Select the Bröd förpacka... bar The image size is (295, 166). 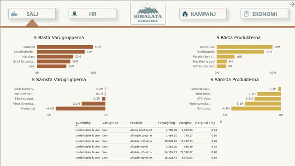pyautogui.click(x=53, y=61)
